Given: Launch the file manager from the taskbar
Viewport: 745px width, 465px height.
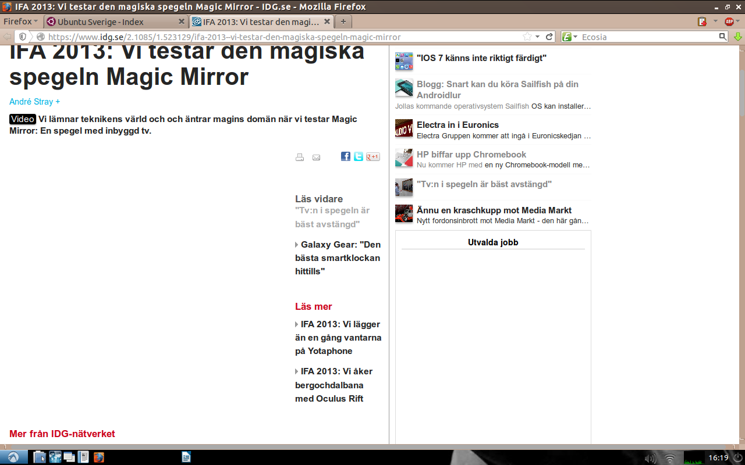Looking at the screenshot, I should pyautogui.click(x=40, y=457).
